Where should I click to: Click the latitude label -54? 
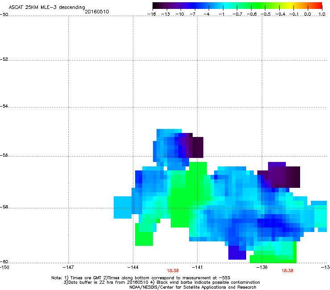pos(4,106)
